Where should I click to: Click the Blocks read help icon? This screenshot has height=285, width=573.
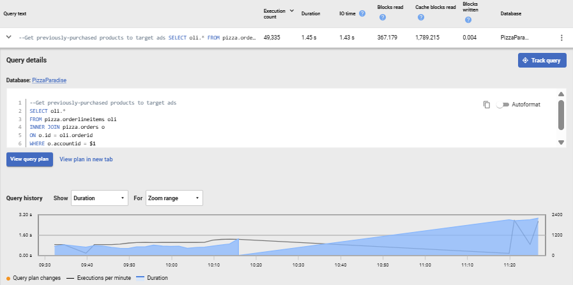383,17
